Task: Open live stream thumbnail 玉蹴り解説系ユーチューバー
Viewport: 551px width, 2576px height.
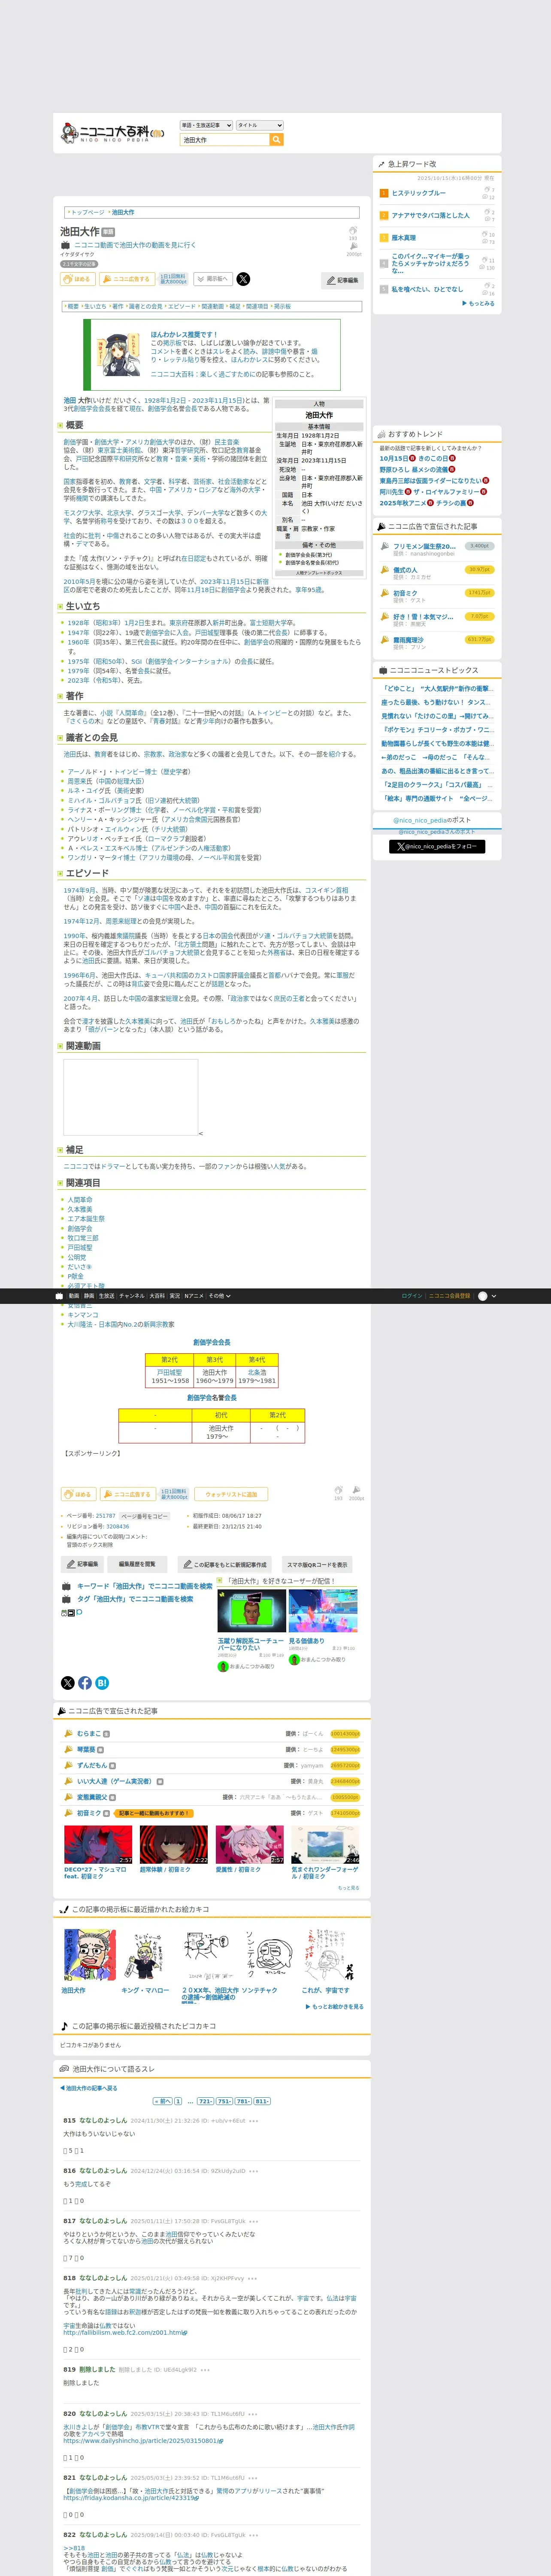Action: pyautogui.click(x=251, y=1611)
